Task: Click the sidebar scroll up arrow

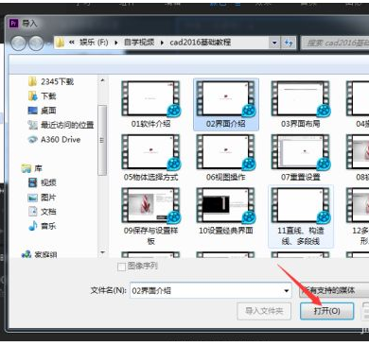Action: 102,80
